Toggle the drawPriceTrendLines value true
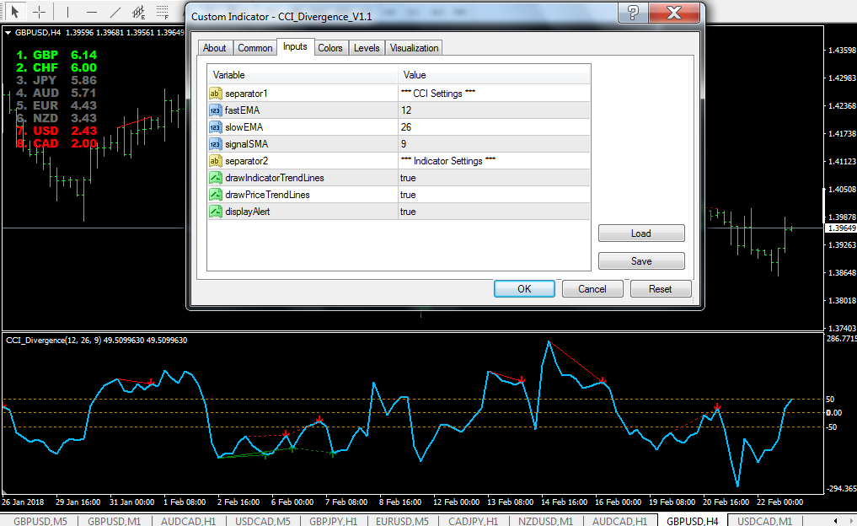The image size is (857, 526). click(494, 196)
